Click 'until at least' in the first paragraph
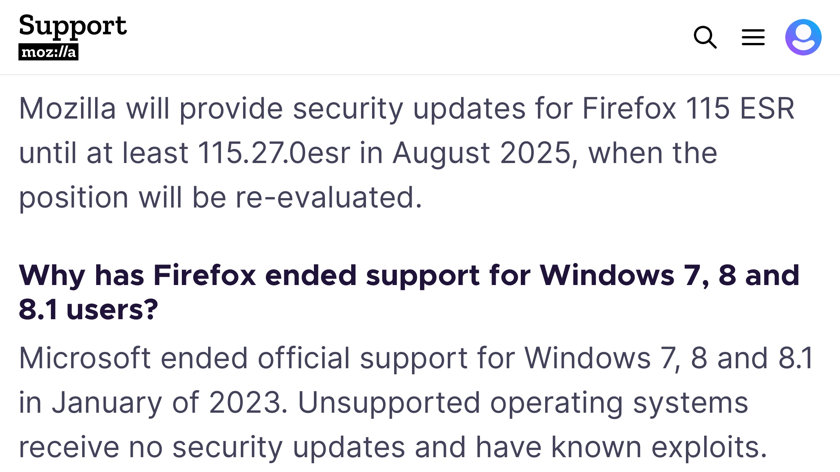Image resolution: width=840 pixels, height=472 pixels. click(103, 153)
